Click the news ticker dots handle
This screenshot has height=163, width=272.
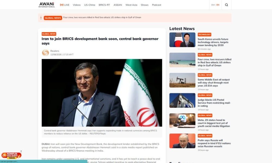click(x=41, y=18)
